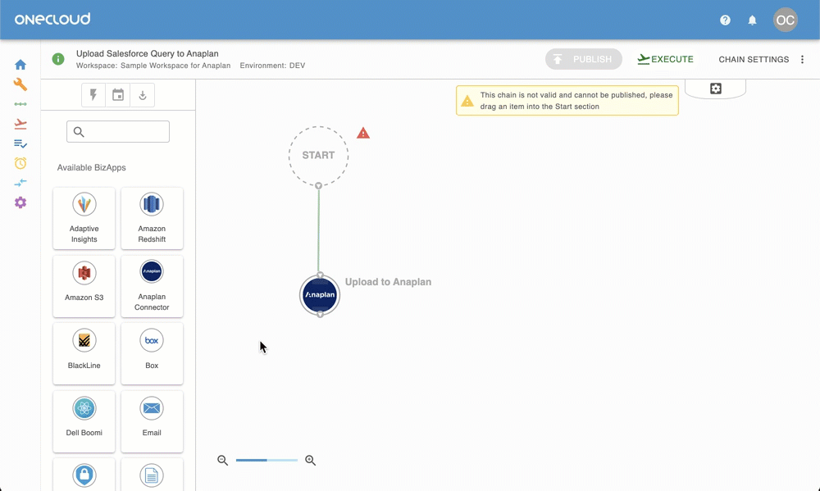Screen dimensions: 820x491
Task: Click the EXECUTE button
Action: tap(665, 59)
